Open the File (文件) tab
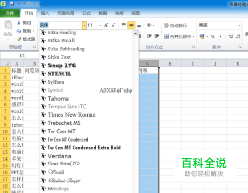 pos(10,13)
